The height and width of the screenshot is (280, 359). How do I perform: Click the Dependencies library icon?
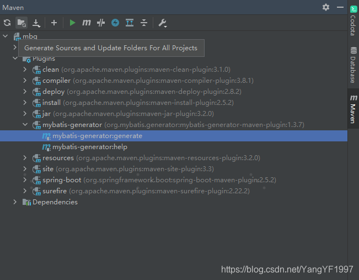click(x=26, y=202)
